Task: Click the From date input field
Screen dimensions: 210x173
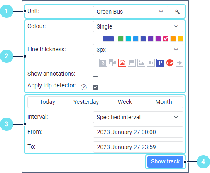Action: pos(138,132)
